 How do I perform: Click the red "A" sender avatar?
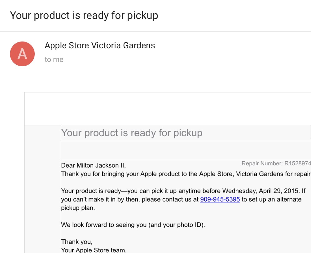click(x=22, y=54)
